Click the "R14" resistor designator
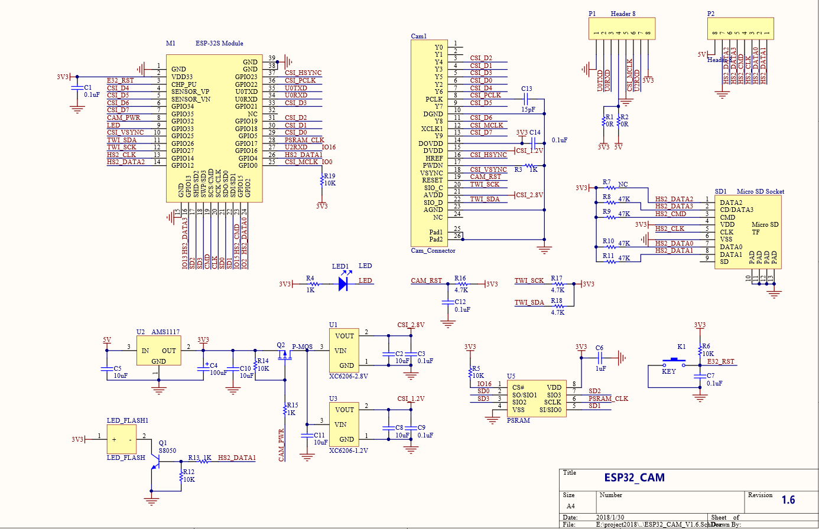This screenshot has height=529, width=819. (263, 361)
